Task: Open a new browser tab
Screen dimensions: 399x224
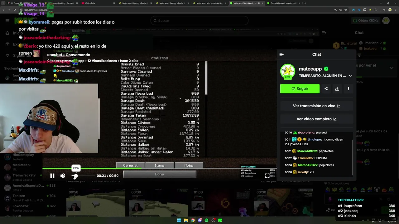Action: pyautogui.click(x=305, y=3)
